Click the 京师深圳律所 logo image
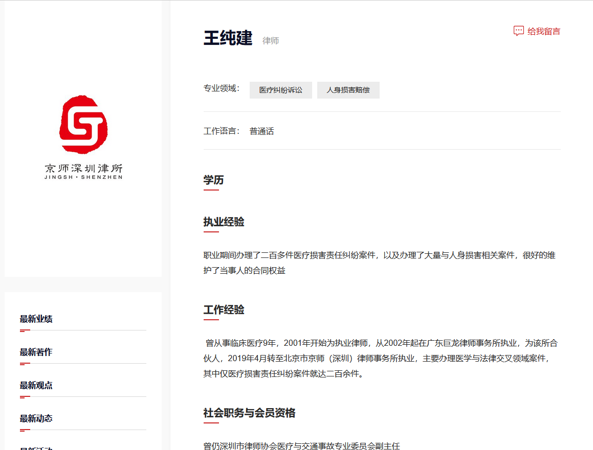Viewport: 593px width, 450px height. tap(83, 137)
